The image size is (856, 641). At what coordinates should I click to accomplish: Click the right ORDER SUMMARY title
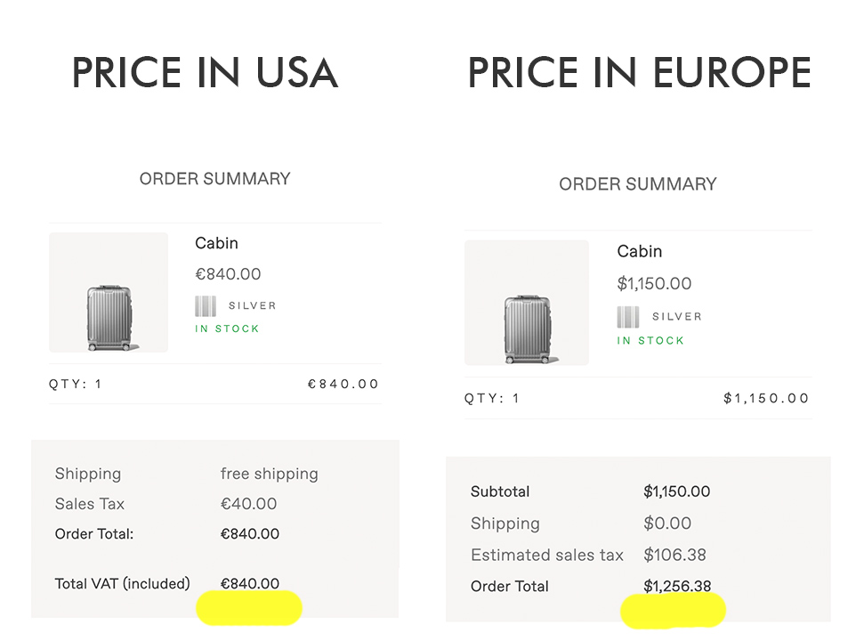coord(638,184)
